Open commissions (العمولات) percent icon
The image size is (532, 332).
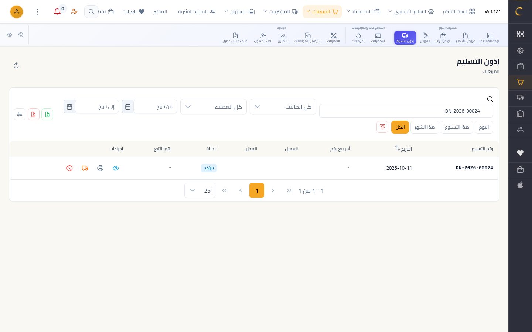coord(334,37)
